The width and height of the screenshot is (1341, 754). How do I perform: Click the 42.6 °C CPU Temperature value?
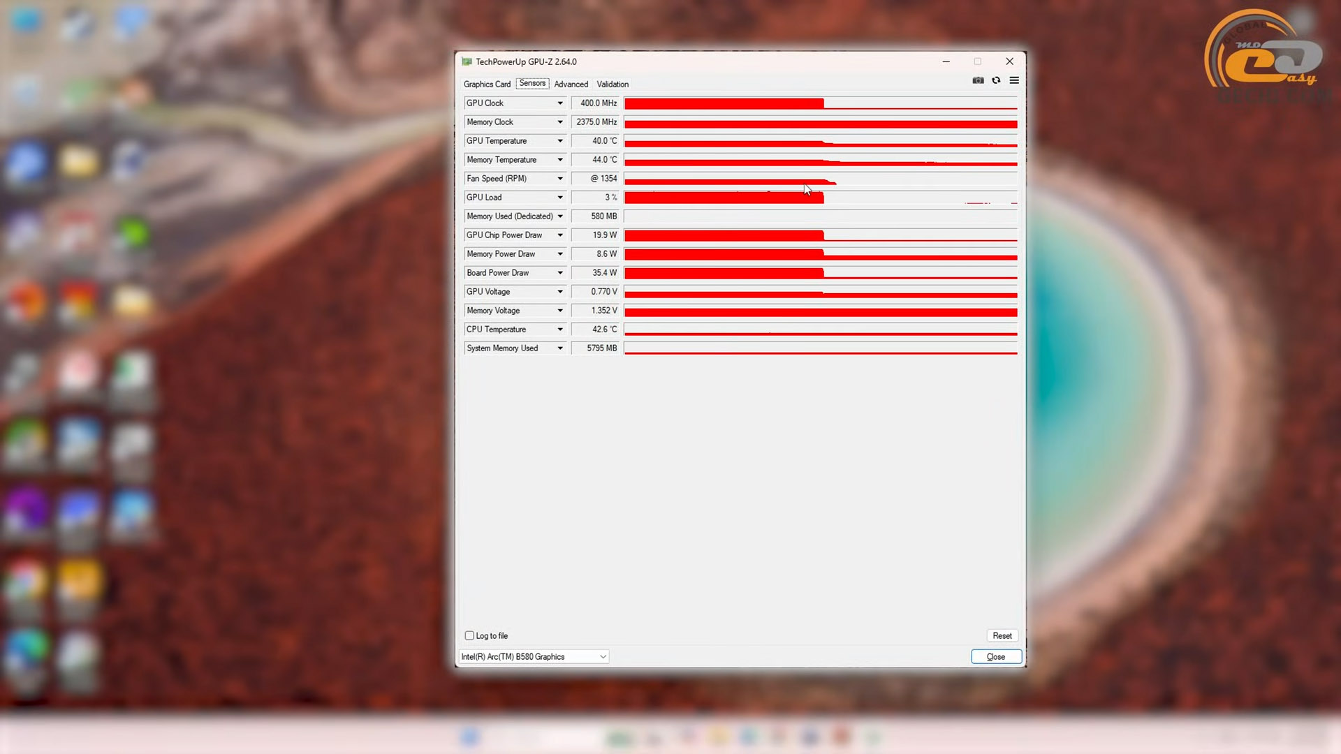click(x=595, y=330)
